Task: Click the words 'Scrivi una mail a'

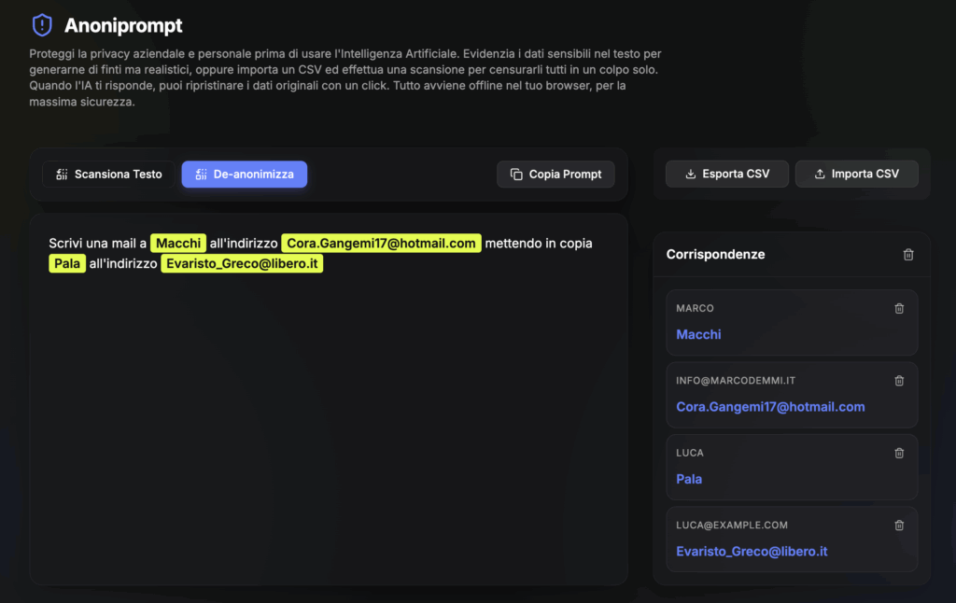Action: (97, 244)
